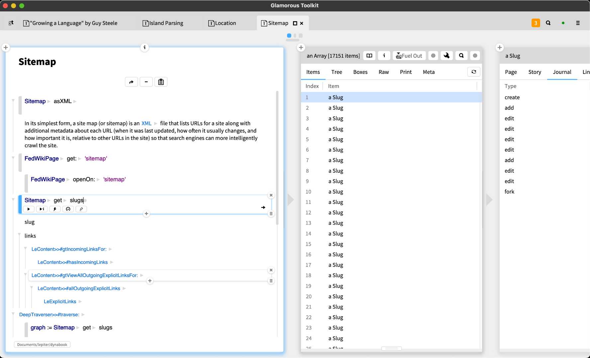This screenshot has width=590, height=358.
Task: Open the hamburger menu in top bar
Action: point(578,23)
